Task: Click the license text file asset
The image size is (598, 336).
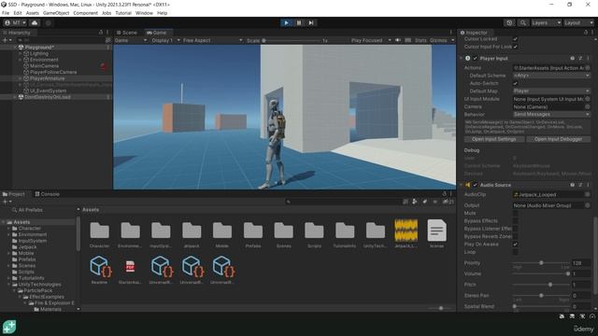Action: pyautogui.click(x=436, y=231)
